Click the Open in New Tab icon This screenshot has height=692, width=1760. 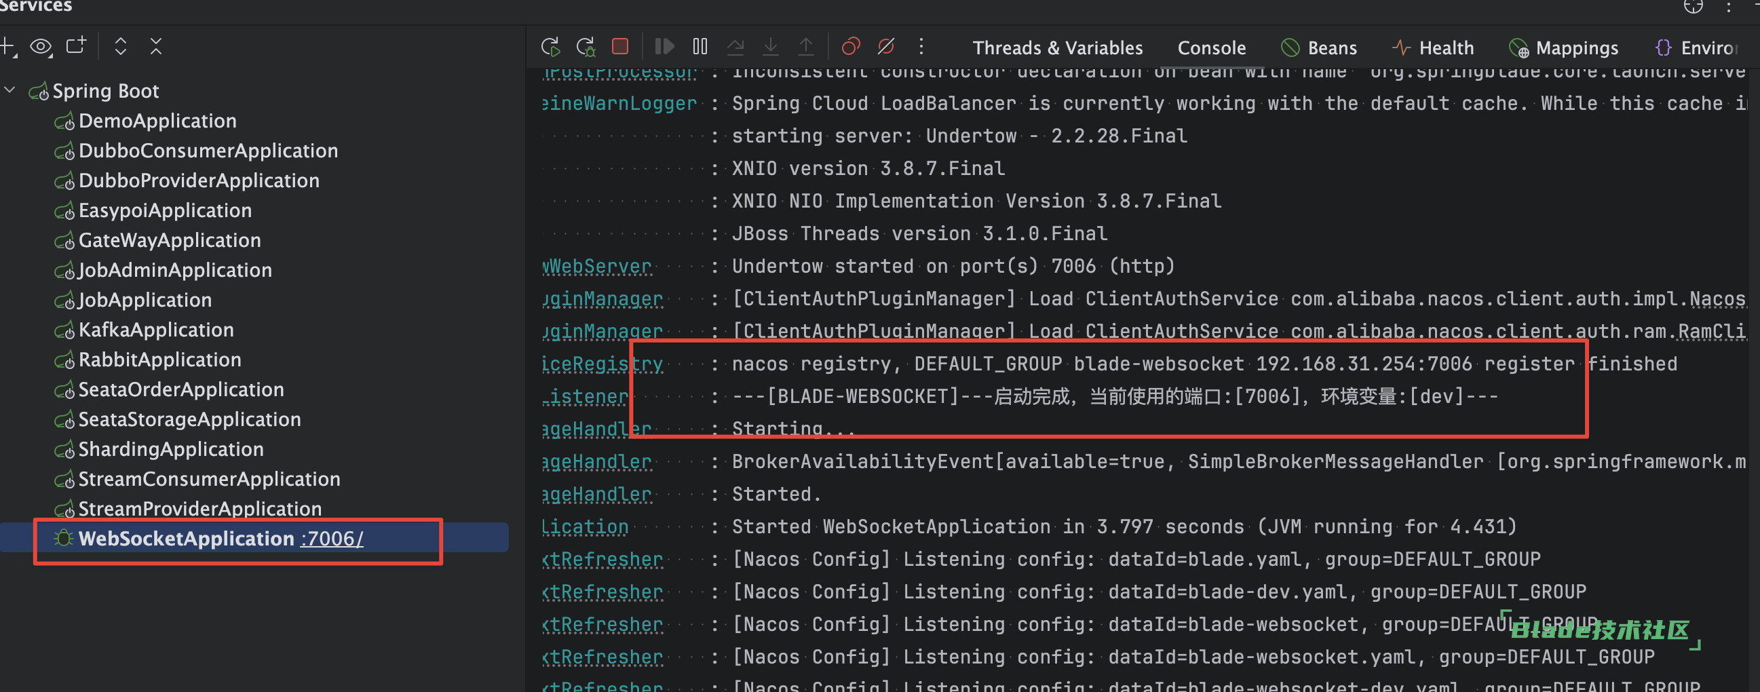(x=76, y=45)
